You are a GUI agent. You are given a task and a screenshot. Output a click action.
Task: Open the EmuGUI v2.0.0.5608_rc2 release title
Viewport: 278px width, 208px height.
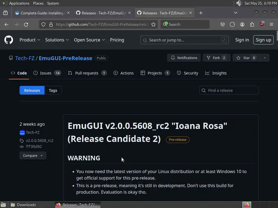click(147, 132)
